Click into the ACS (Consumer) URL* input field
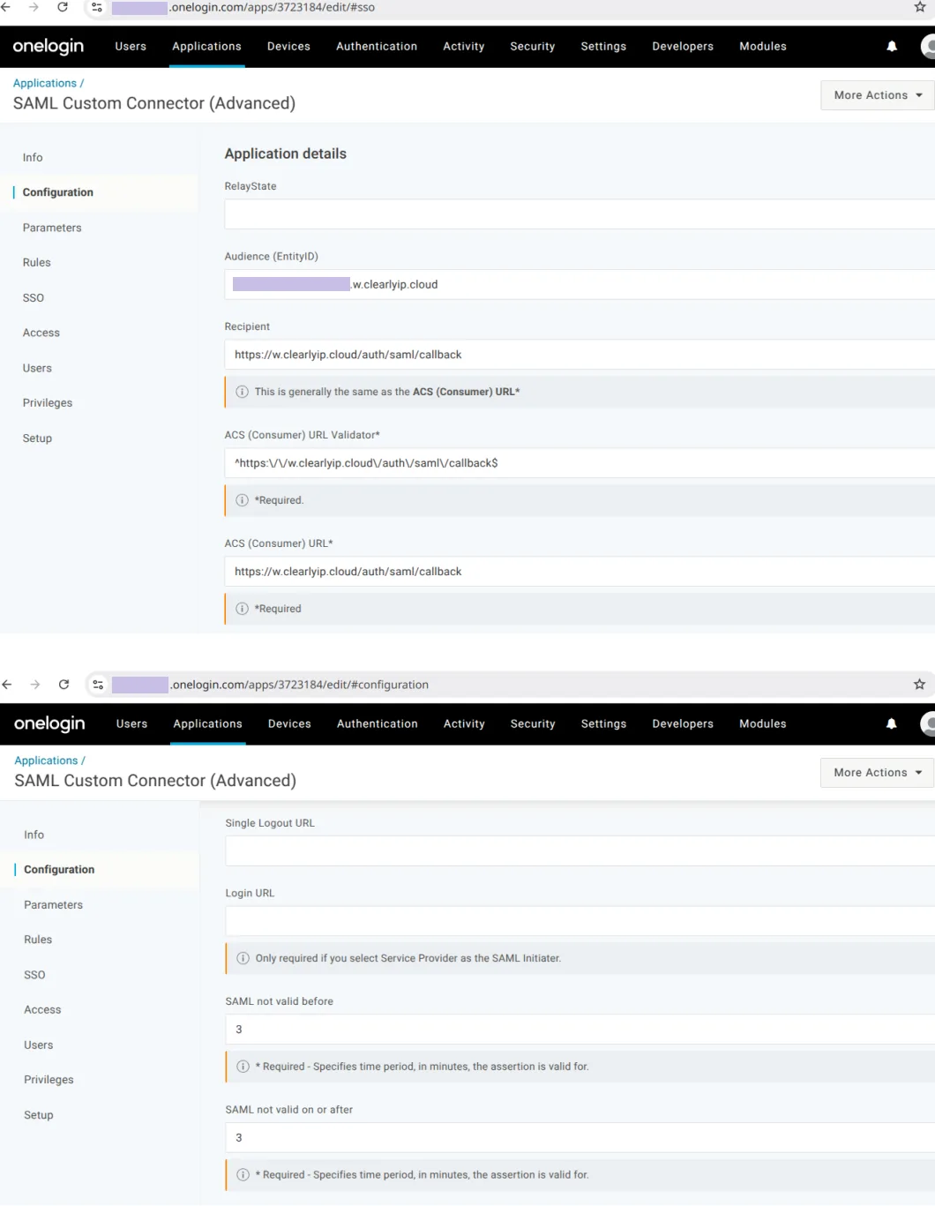The height and width of the screenshot is (1206, 935). coord(580,572)
